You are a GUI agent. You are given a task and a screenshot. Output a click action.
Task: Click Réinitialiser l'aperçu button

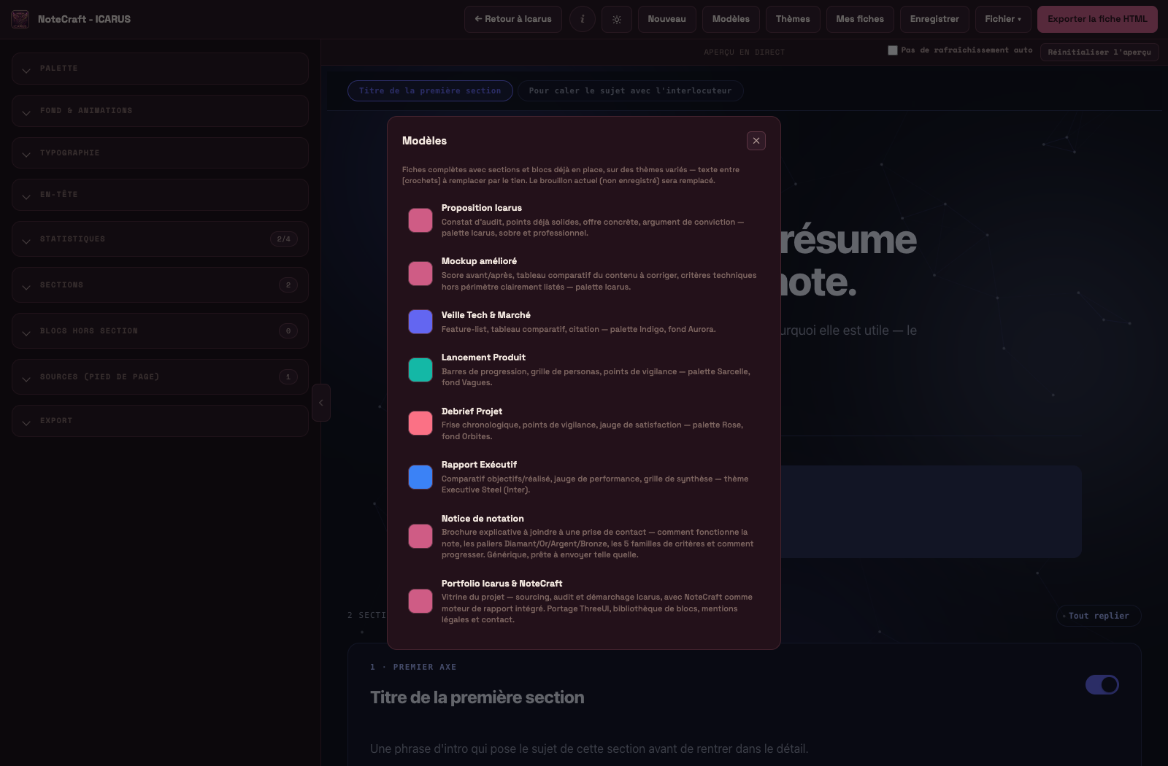[1099, 52]
